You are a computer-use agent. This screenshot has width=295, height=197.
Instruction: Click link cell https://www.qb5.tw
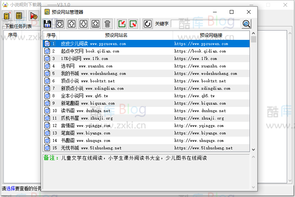[194, 96]
